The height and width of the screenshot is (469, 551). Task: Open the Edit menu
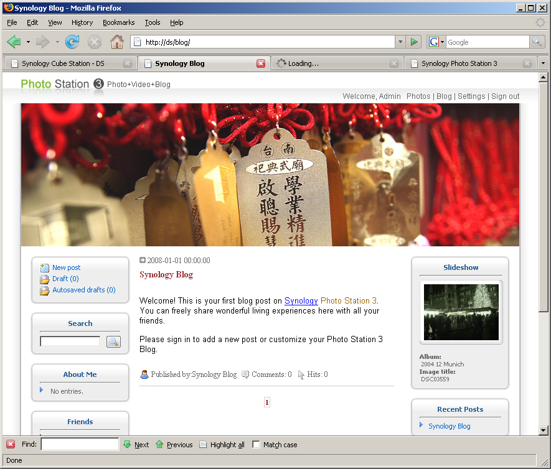click(x=32, y=22)
